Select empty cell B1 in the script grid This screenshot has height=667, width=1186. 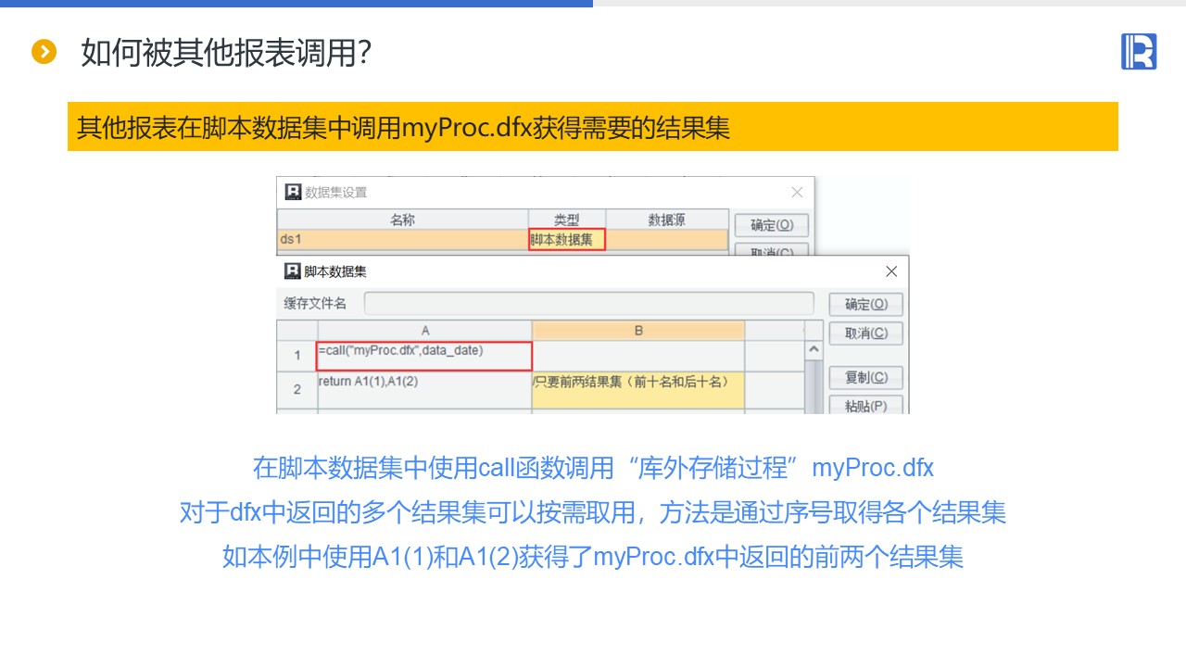coord(638,356)
